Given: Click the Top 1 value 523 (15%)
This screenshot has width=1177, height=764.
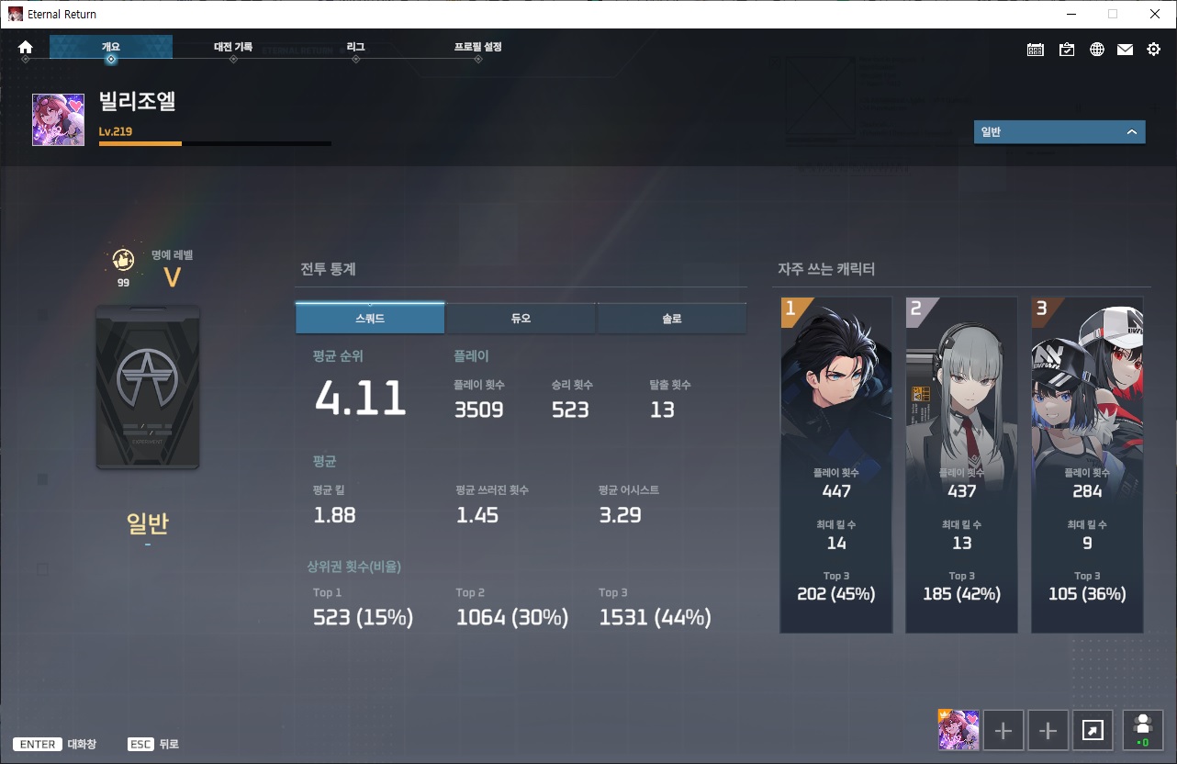Looking at the screenshot, I should 363,618.
